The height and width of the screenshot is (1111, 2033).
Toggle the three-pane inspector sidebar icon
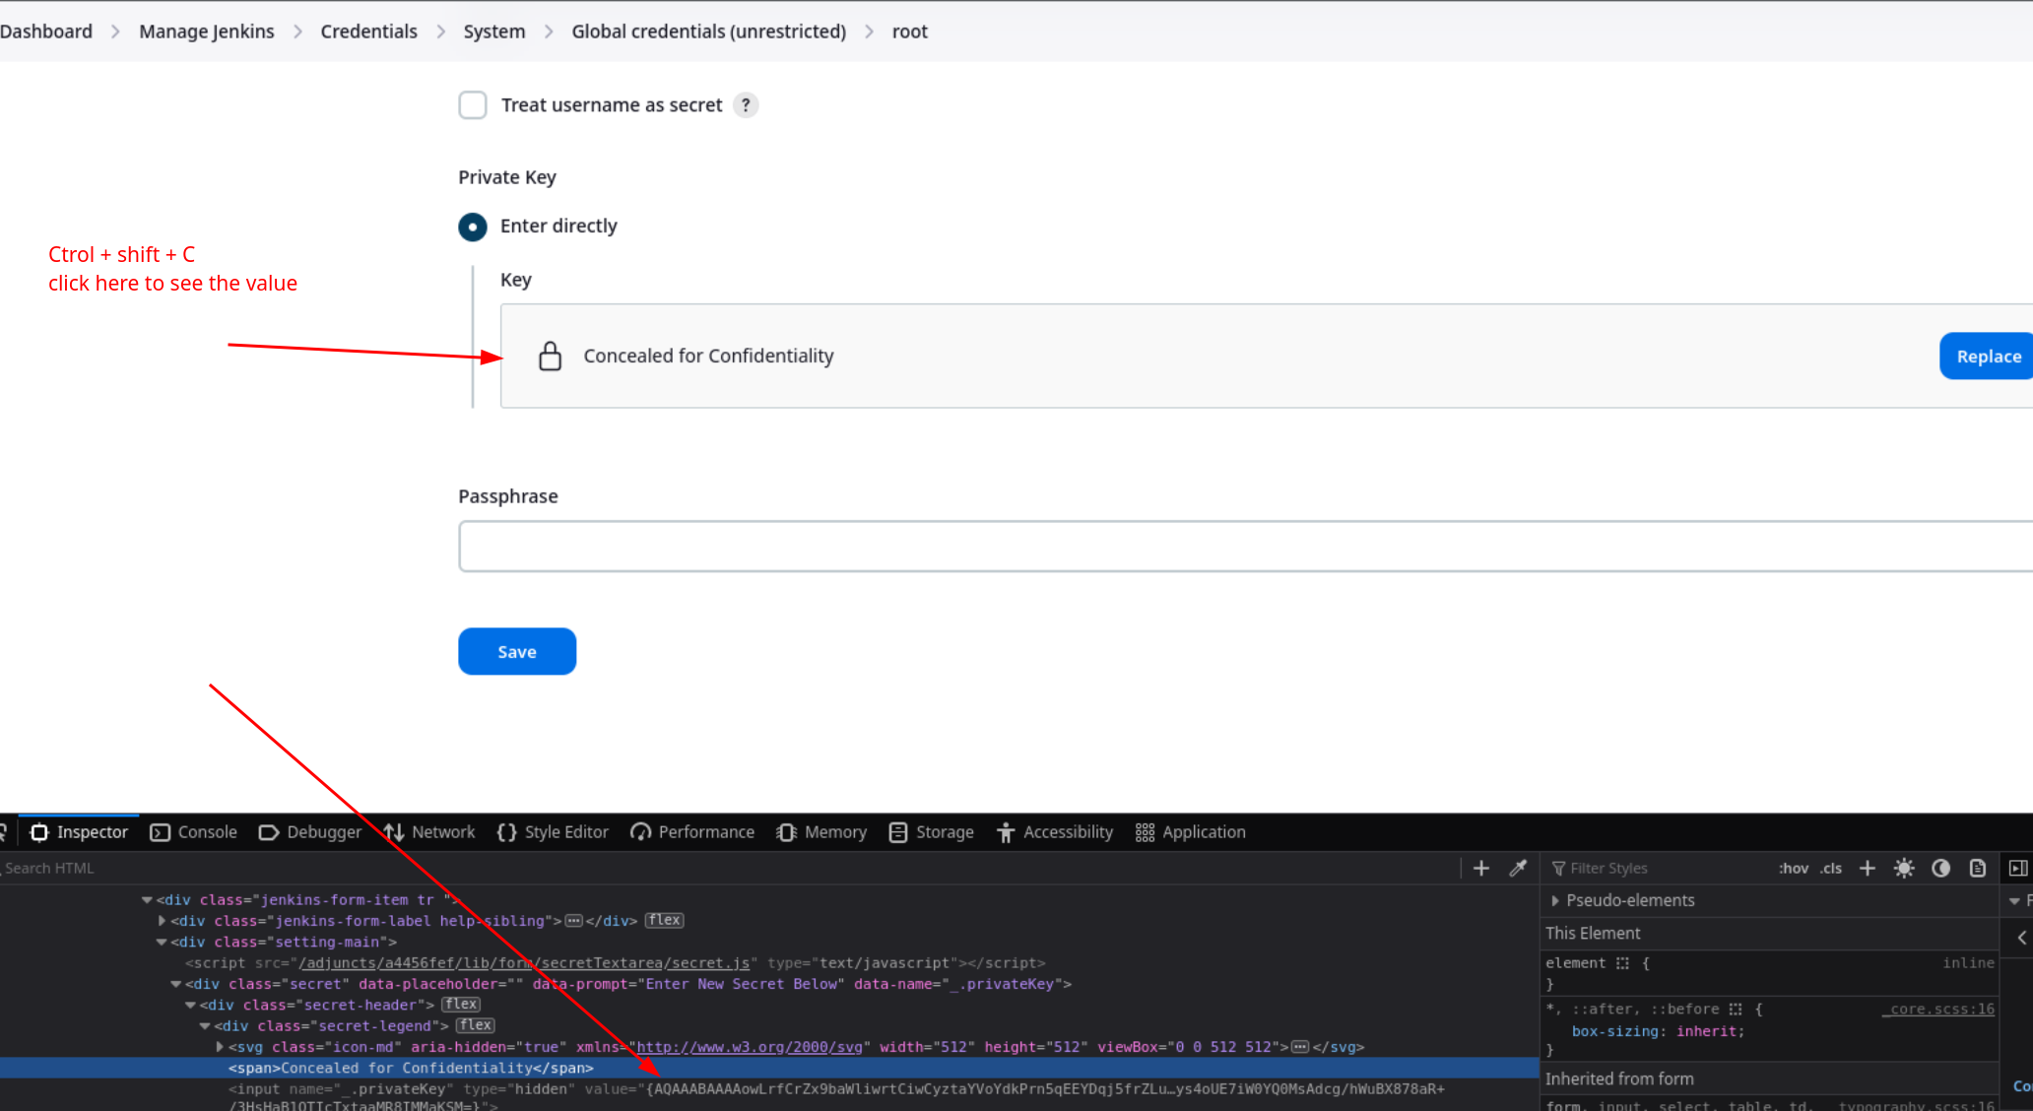pos(2017,868)
